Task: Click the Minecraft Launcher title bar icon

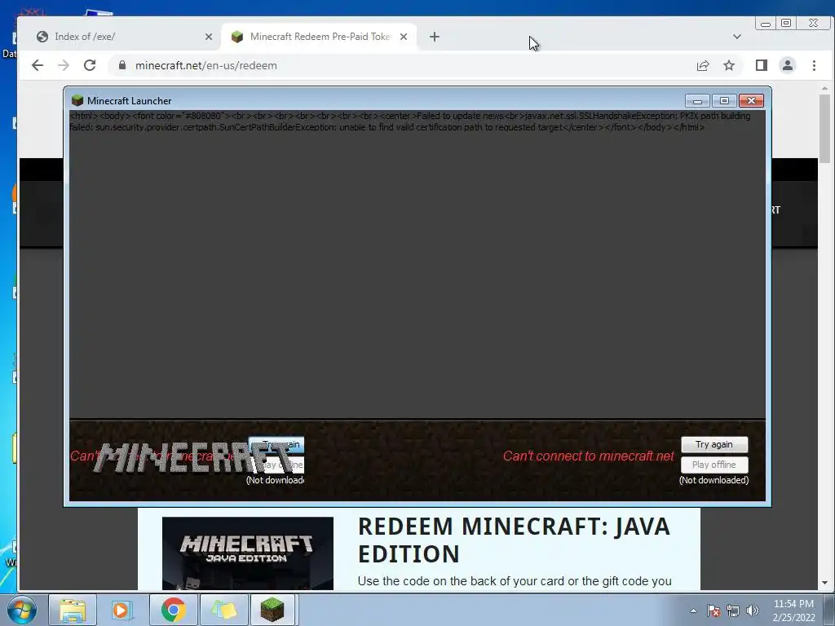Action: pyautogui.click(x=77, y=100)
